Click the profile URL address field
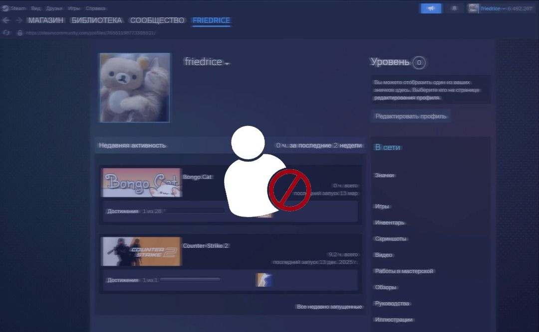The height and width of the screenshot is (332, 539). (x=91, y=33)
